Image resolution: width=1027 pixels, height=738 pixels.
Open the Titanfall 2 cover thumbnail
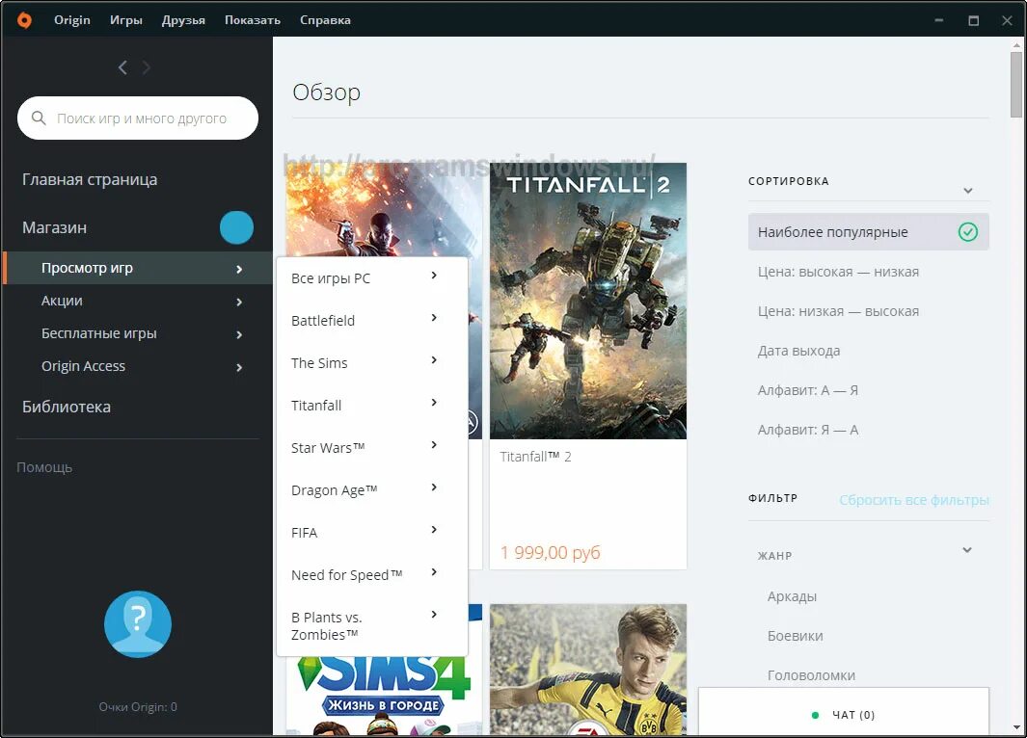click(588, 301)
